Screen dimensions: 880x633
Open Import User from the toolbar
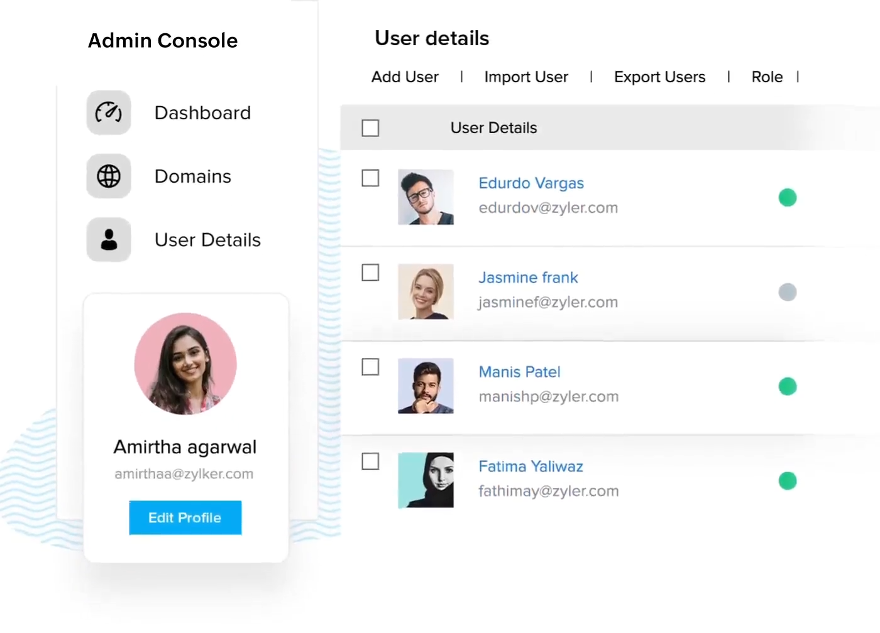(526, 77)
